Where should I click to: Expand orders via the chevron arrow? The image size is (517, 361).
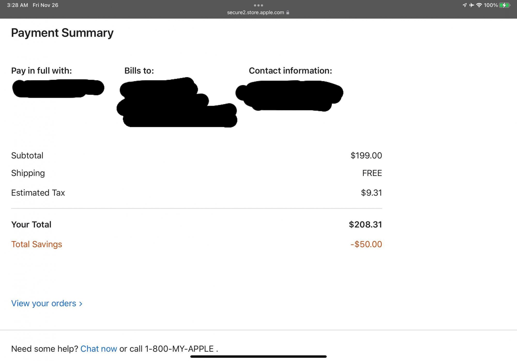click(x=81, y=304)
